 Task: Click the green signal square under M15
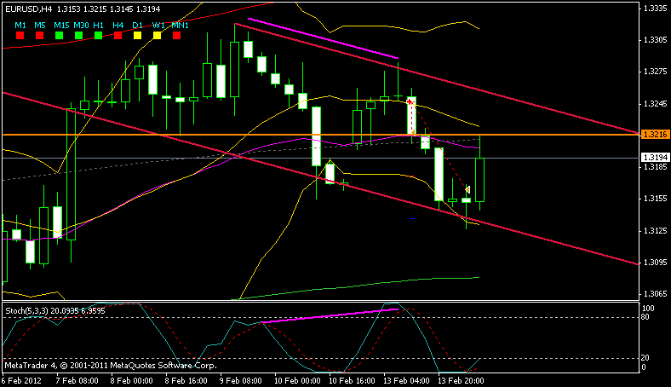point(59,36)
